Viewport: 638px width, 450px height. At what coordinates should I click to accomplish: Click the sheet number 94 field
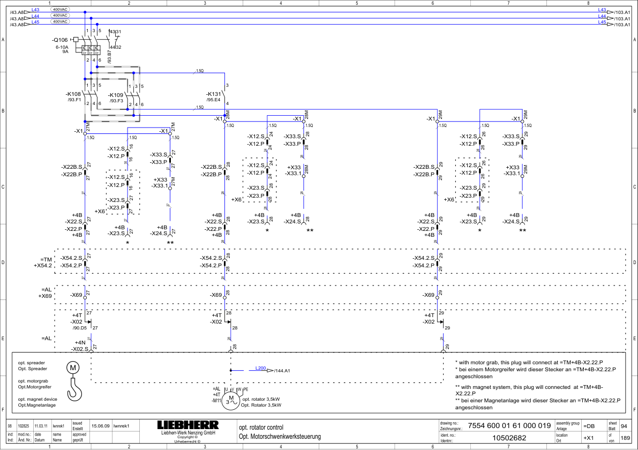tap(624, 426)
